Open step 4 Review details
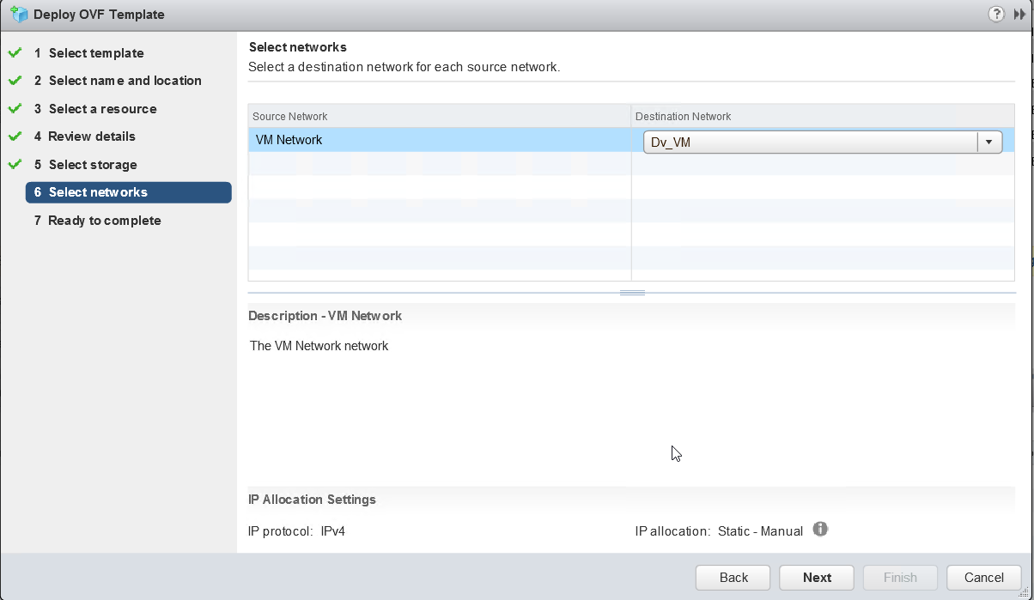Viewport: 1034px width, 600px height. click(91, 136)
